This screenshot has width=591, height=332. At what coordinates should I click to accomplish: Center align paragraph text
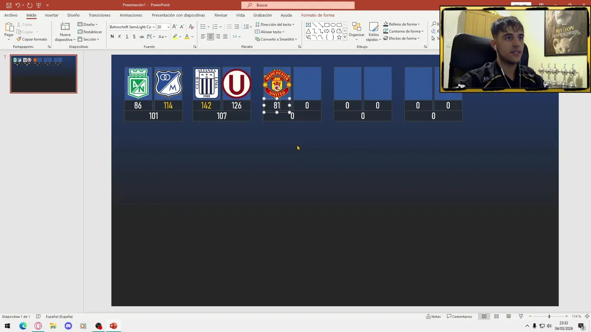(210, 36)
